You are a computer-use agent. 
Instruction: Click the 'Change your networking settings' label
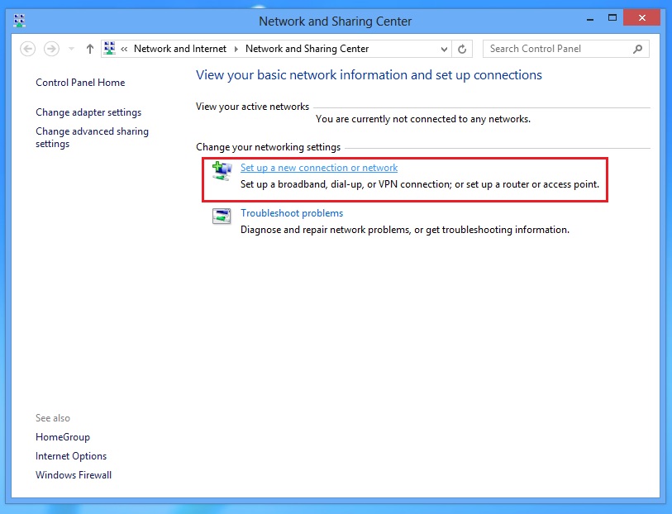click(269, 147)
